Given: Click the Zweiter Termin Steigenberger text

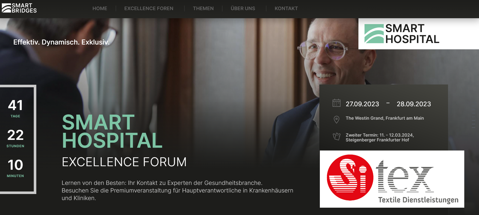Looking at the screenshot, I should point(379,137).
